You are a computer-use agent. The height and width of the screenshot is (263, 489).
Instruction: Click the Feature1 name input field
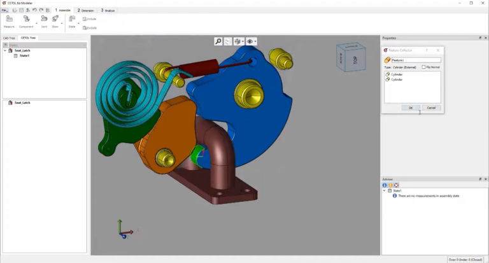416,60
